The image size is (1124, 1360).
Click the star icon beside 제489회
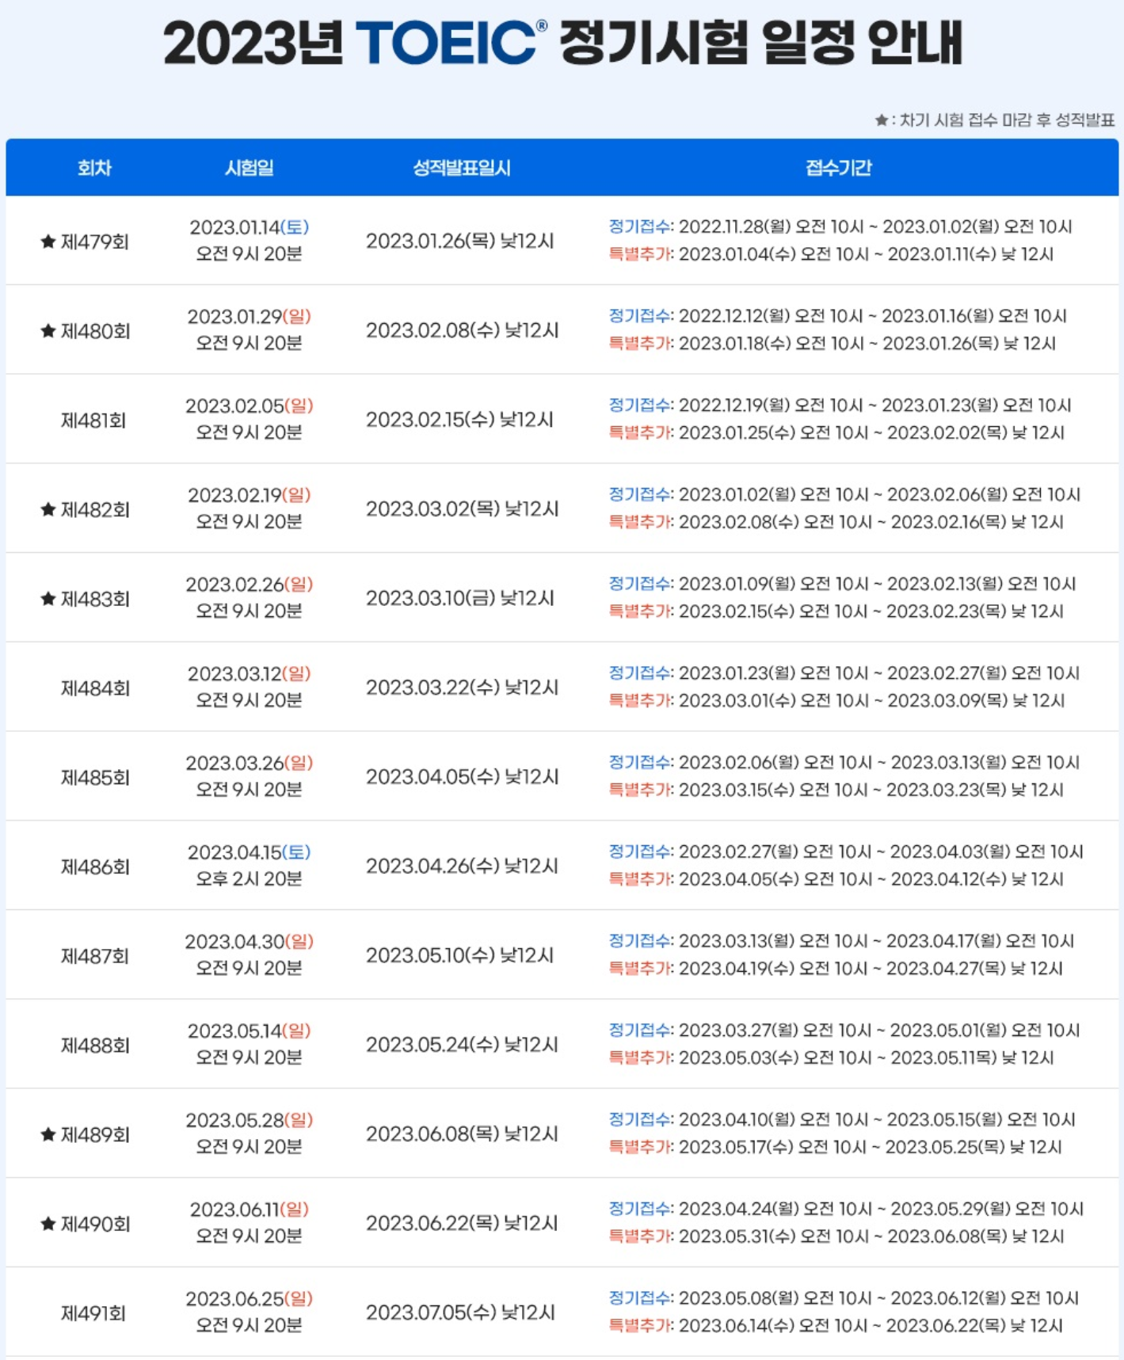pos(48,1135)
